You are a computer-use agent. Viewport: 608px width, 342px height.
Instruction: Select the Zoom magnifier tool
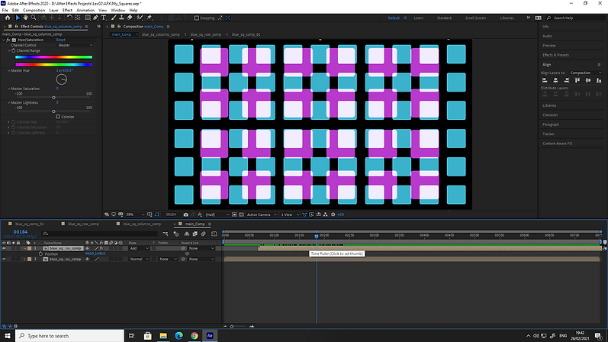pyautogui.click(x=34, y=18)
